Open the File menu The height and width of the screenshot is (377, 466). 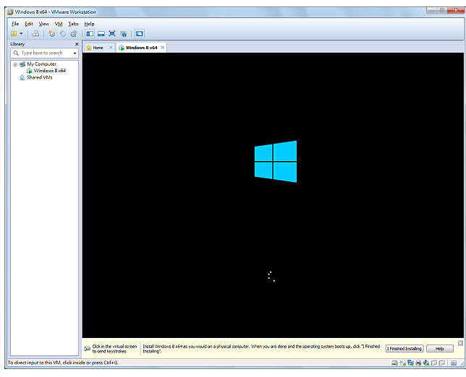click(15, 24)
